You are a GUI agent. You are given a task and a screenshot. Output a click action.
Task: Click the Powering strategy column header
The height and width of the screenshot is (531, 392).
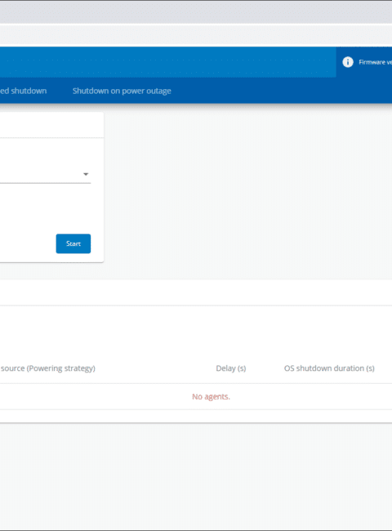(x=47, y=368)
